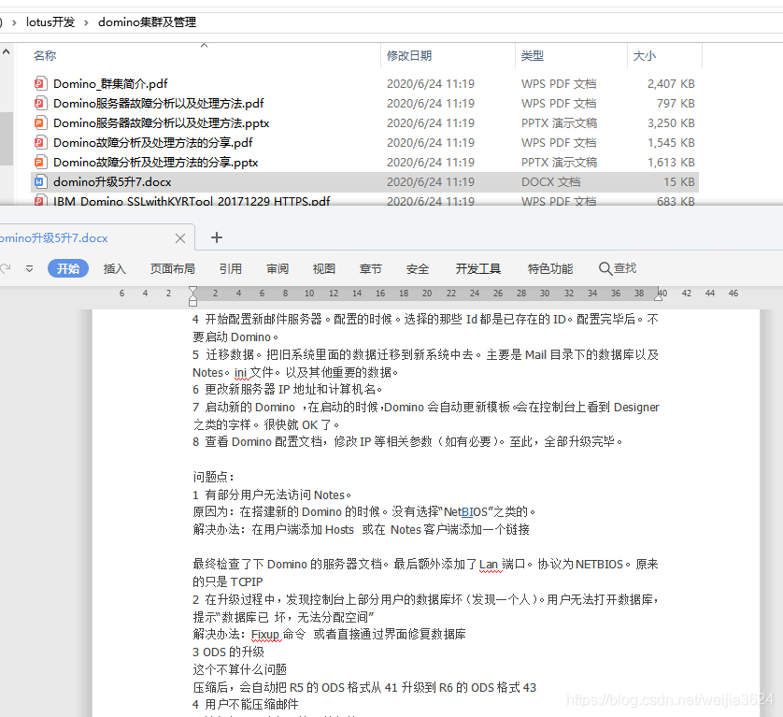Open the 安全 ribbon tab
The image size is (783, 717).
pos(417,269)
